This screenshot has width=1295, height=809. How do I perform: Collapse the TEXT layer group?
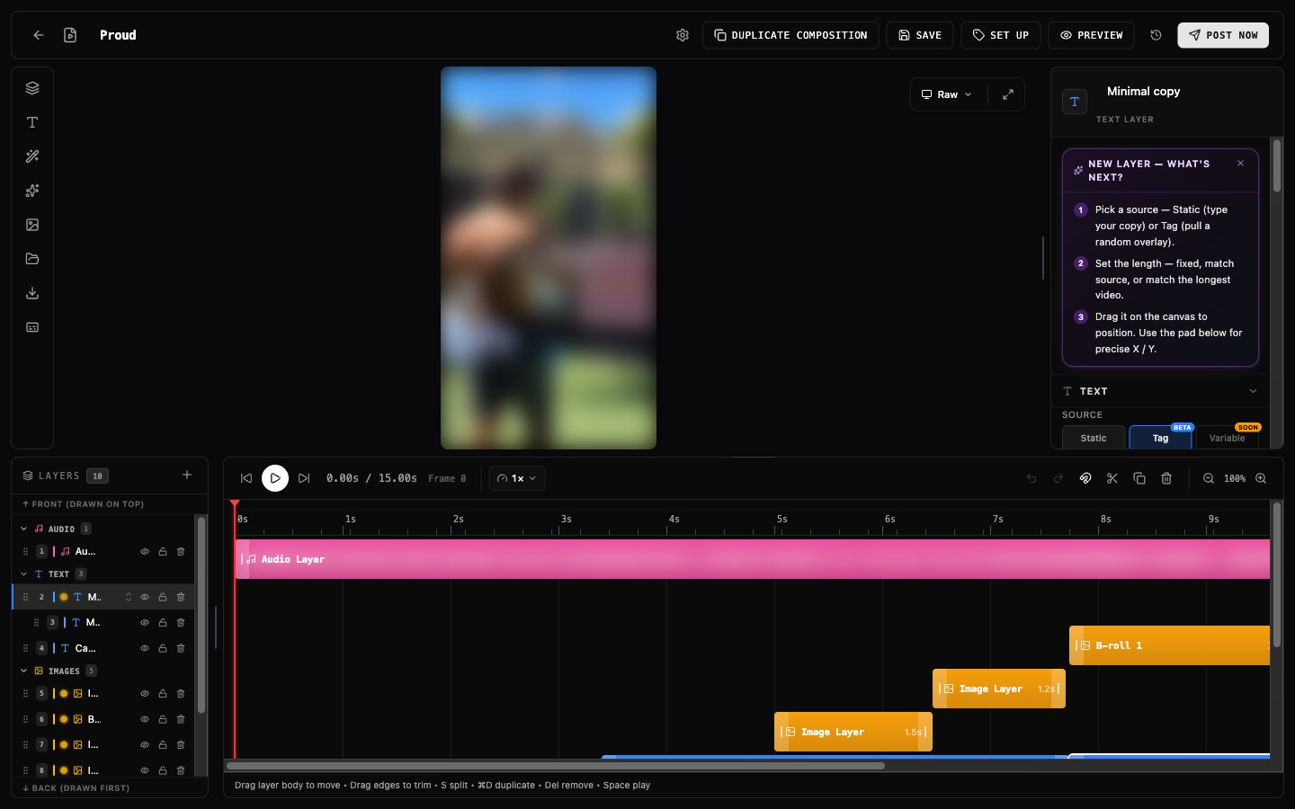(x=24, y=573)
